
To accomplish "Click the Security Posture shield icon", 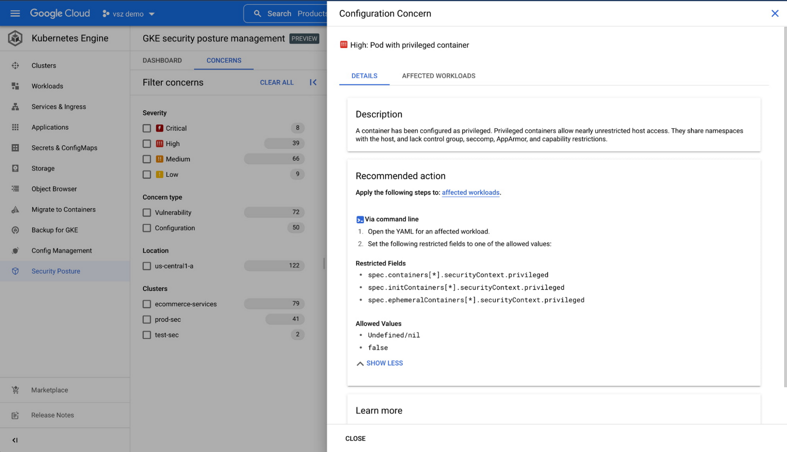I will (x=15, y=271).
